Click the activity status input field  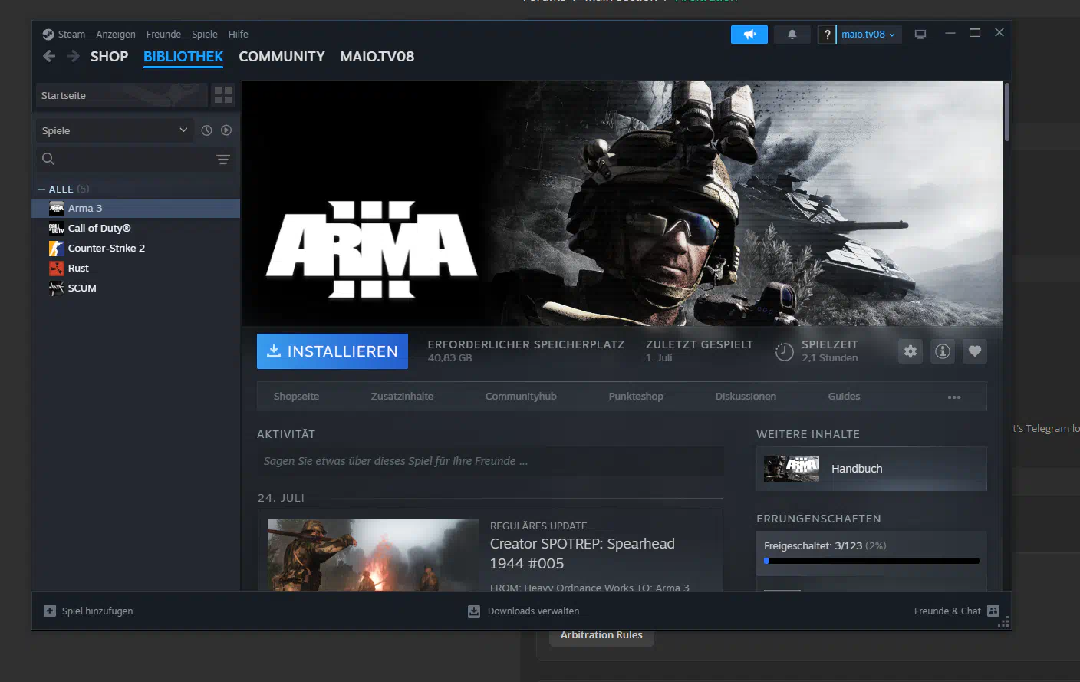490,461
